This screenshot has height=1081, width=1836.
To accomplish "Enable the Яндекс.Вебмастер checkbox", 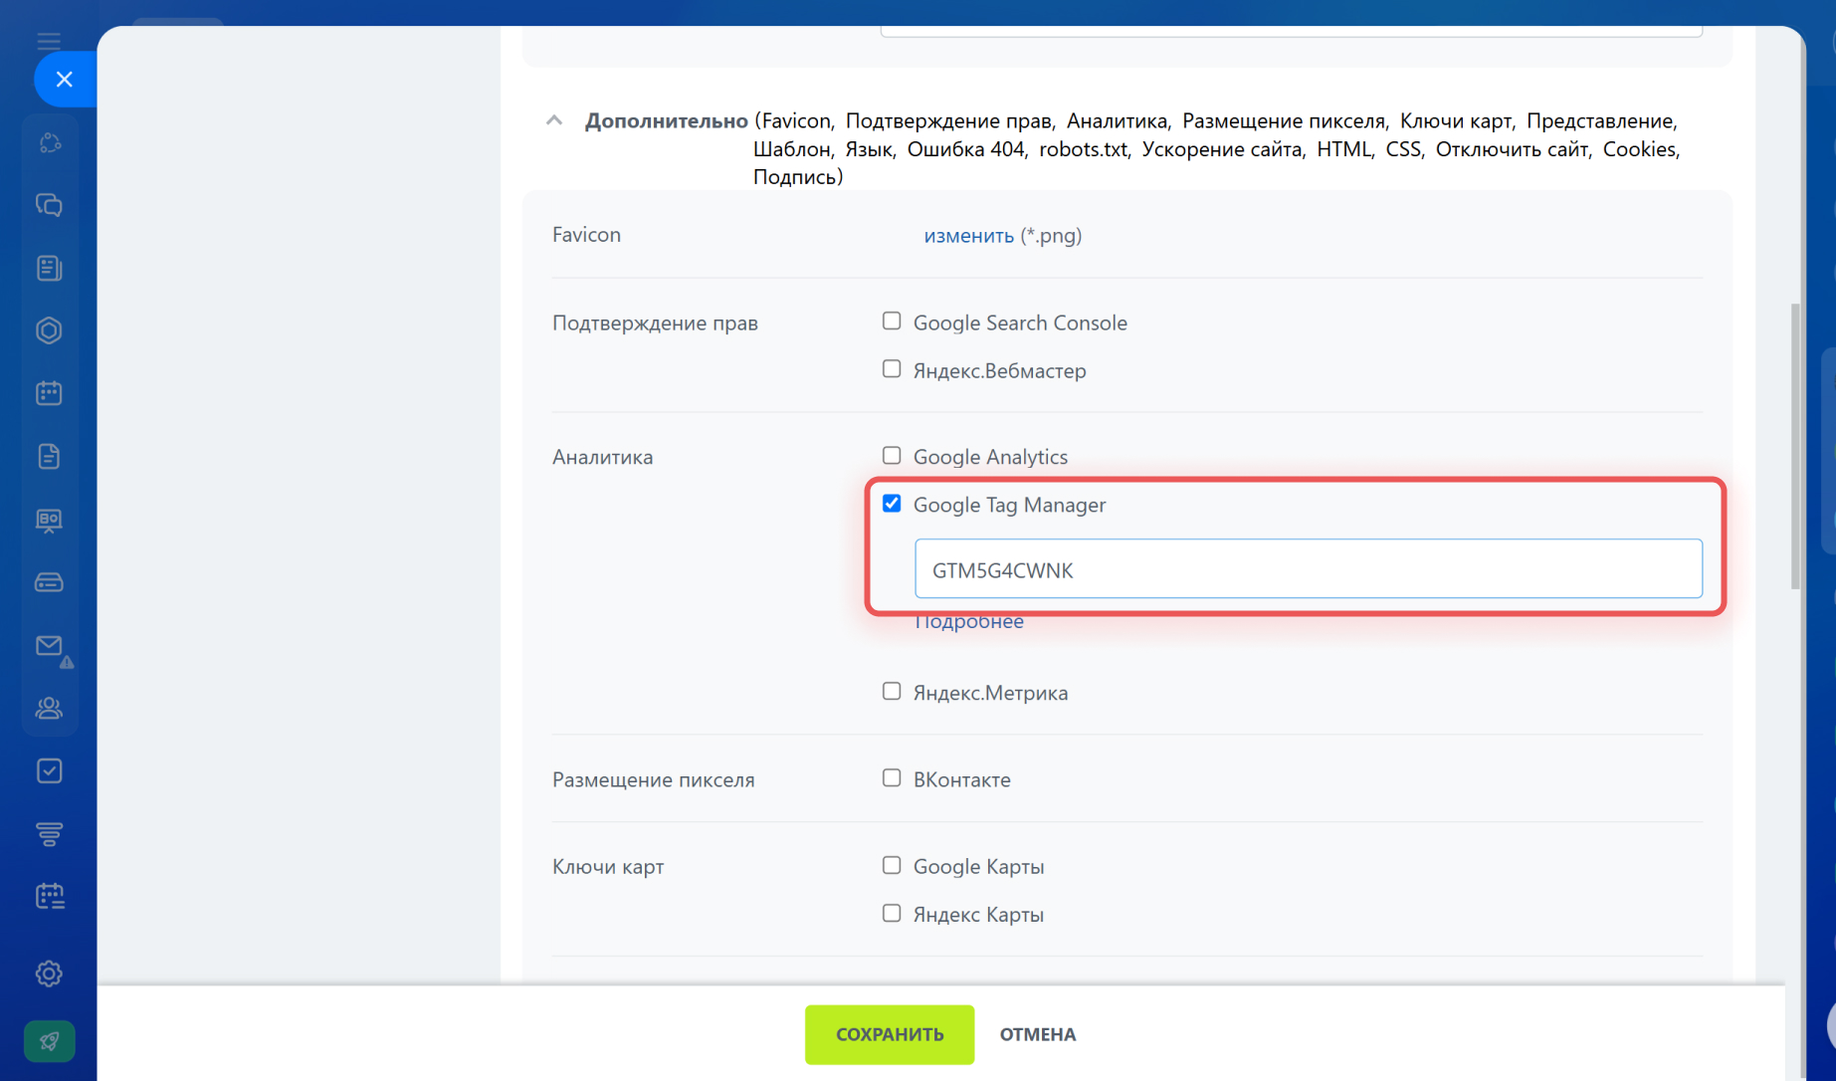I will pos(892,369).
